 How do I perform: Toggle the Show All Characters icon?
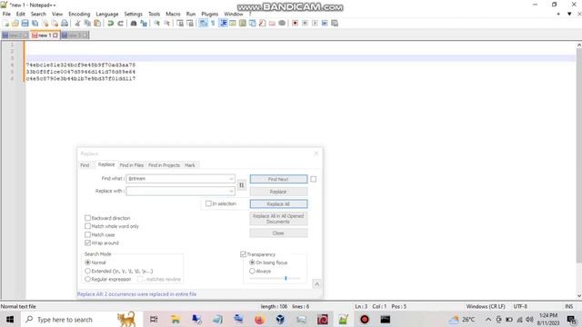coord(213,24)
